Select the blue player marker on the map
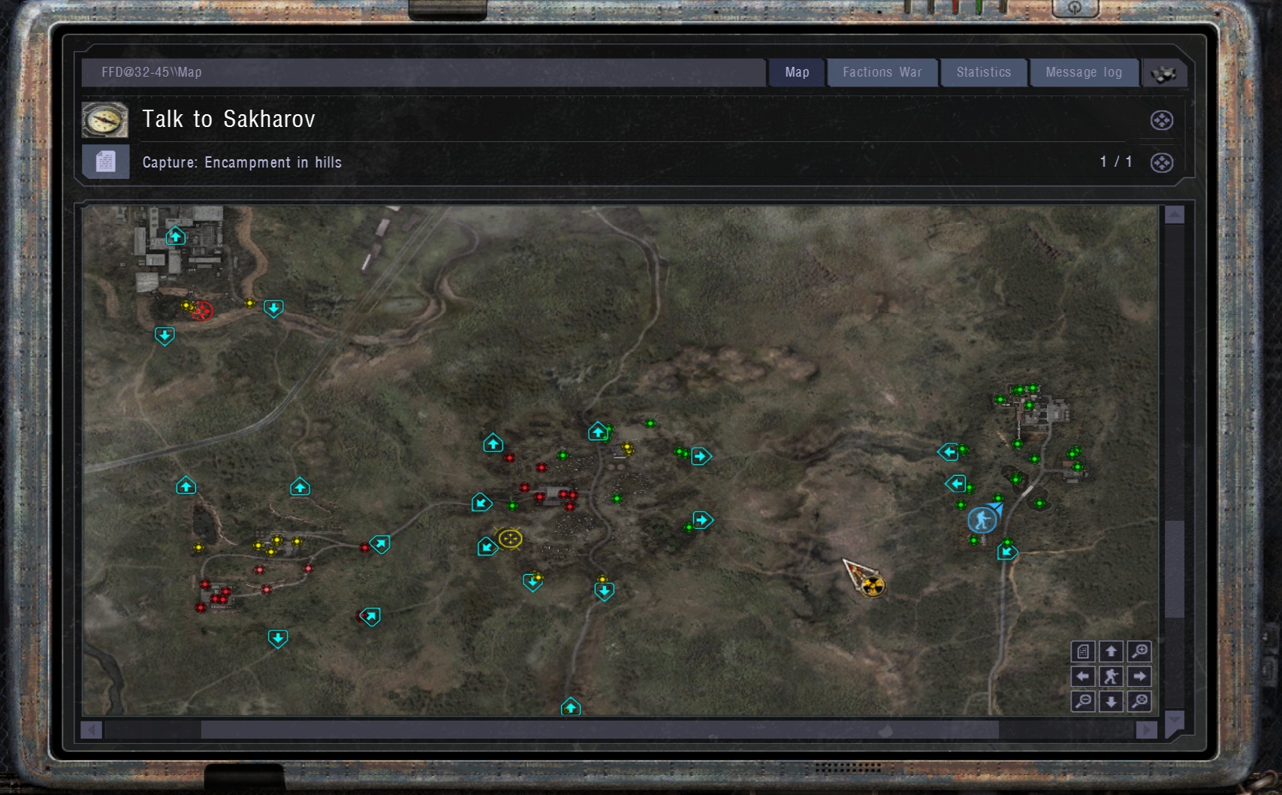1282x795 pixels. [982, 520]
